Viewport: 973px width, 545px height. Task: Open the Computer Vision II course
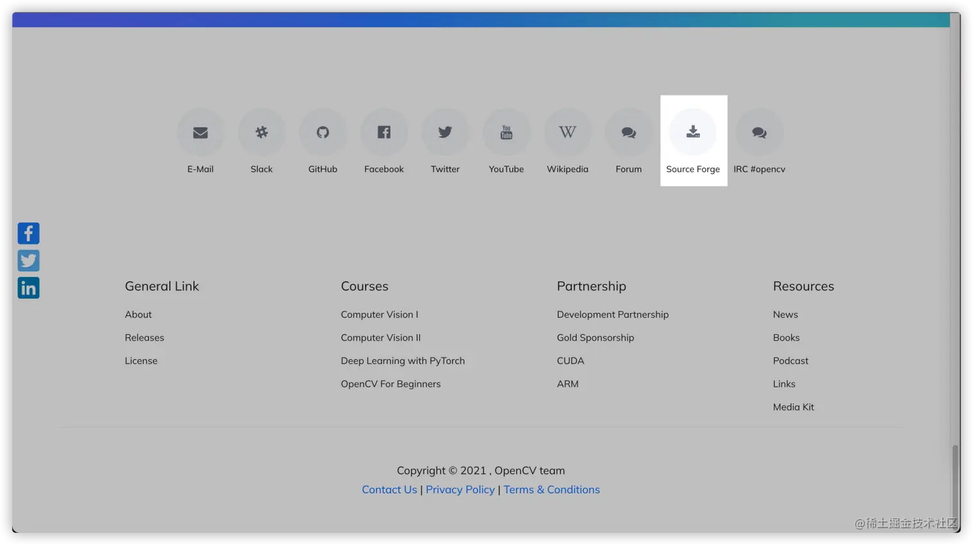(380, 338)
